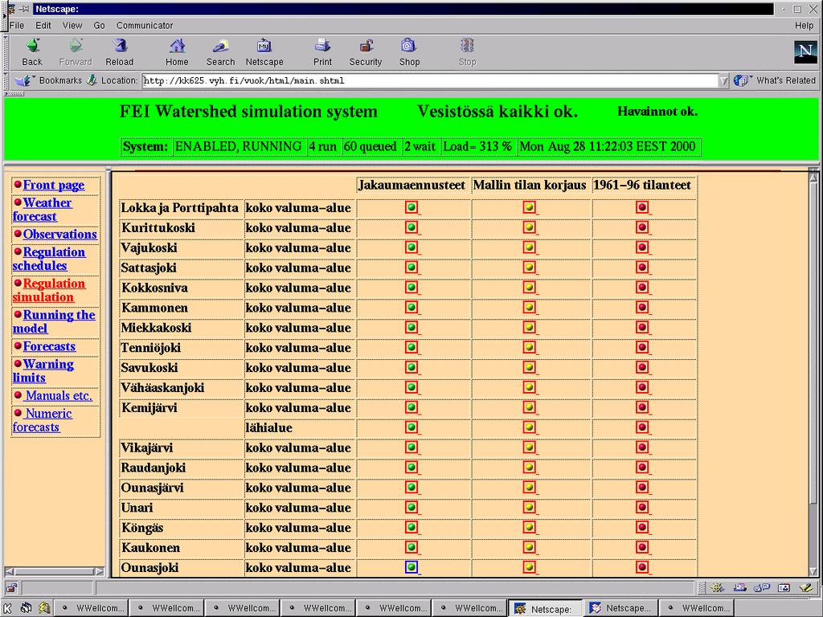Image resolution: width=823 pixels, height=617 pixels.
Task: Open red 1961-96 tilanteet icon for Kammonen
Action: click(642, 307)
